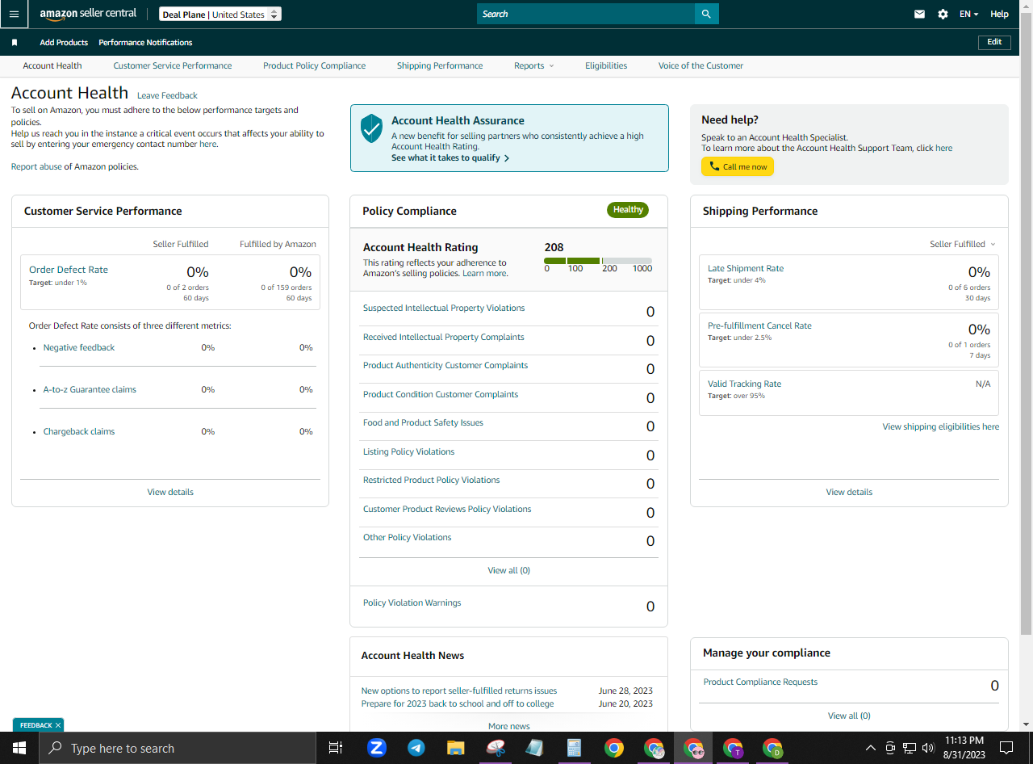Click the taskbar volume speaker icon

click(x=928, y=748)
